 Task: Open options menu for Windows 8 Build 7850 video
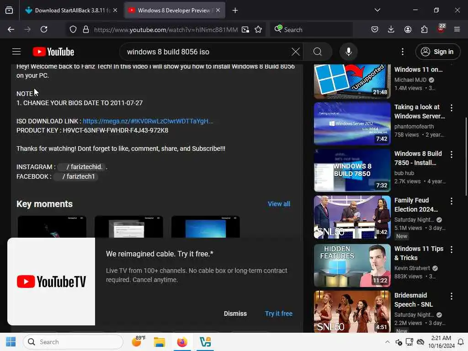click(x=451, y=154)
